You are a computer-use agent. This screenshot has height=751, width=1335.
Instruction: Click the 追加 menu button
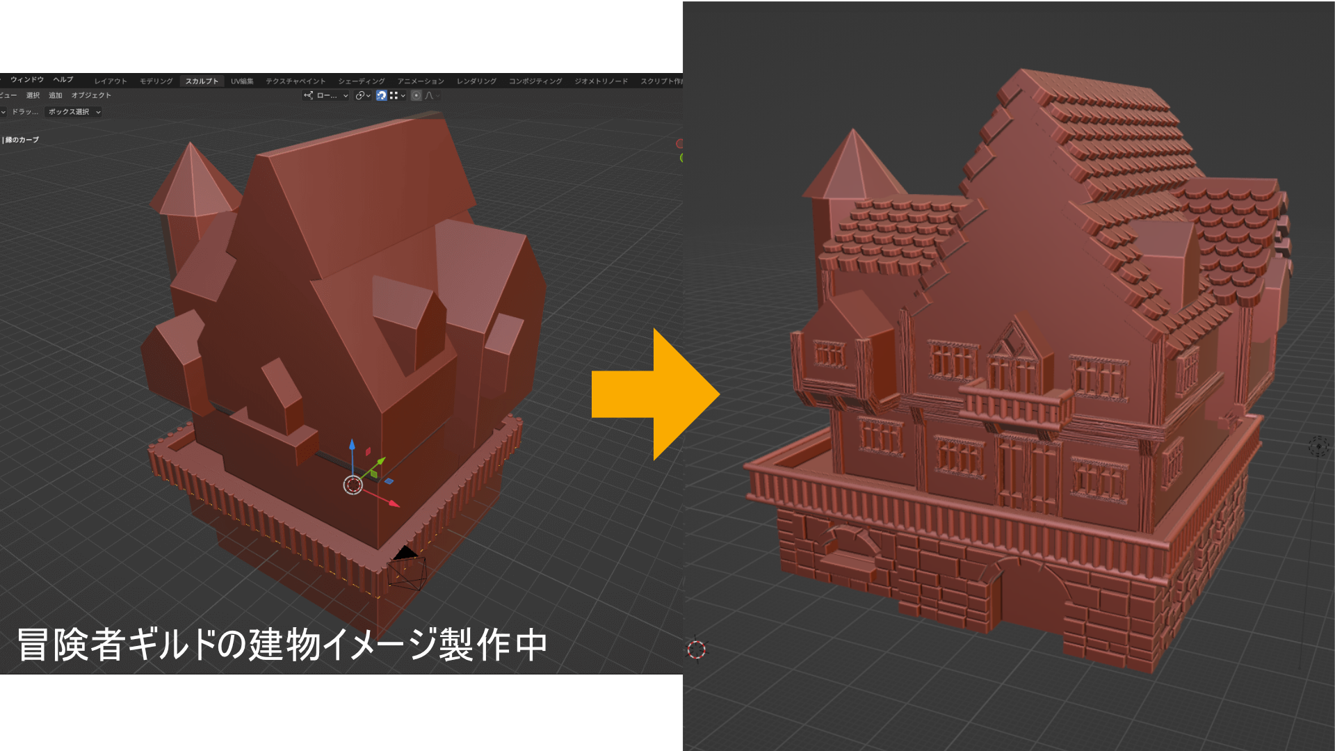56,96
